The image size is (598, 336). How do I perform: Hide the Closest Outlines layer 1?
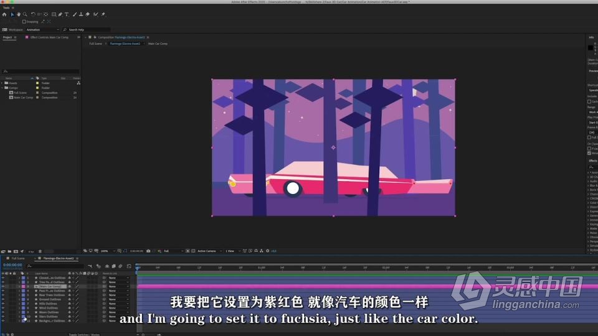coord(2,278)
